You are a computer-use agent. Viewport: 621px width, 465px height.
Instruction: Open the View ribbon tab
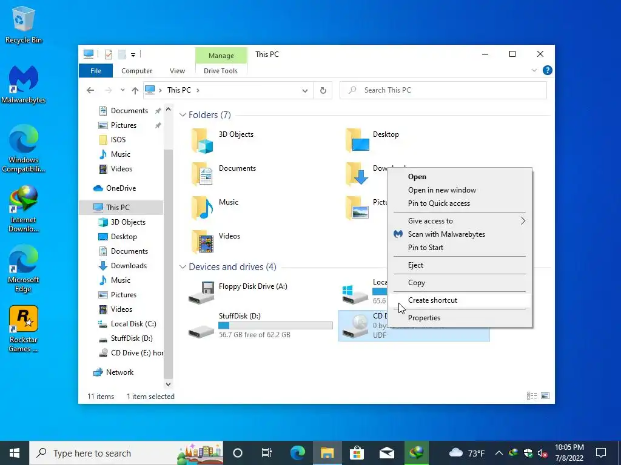(178, 71)
